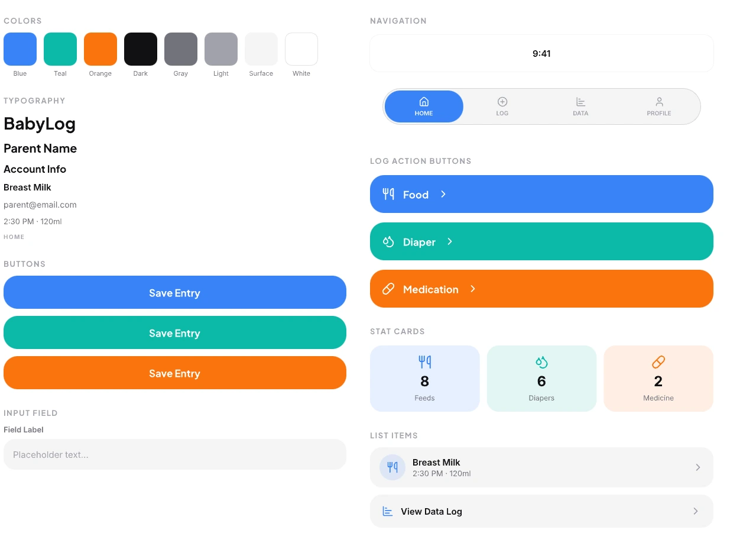Click the chevron next to Food label
The image size is (730, 546).
pos(443,194)
